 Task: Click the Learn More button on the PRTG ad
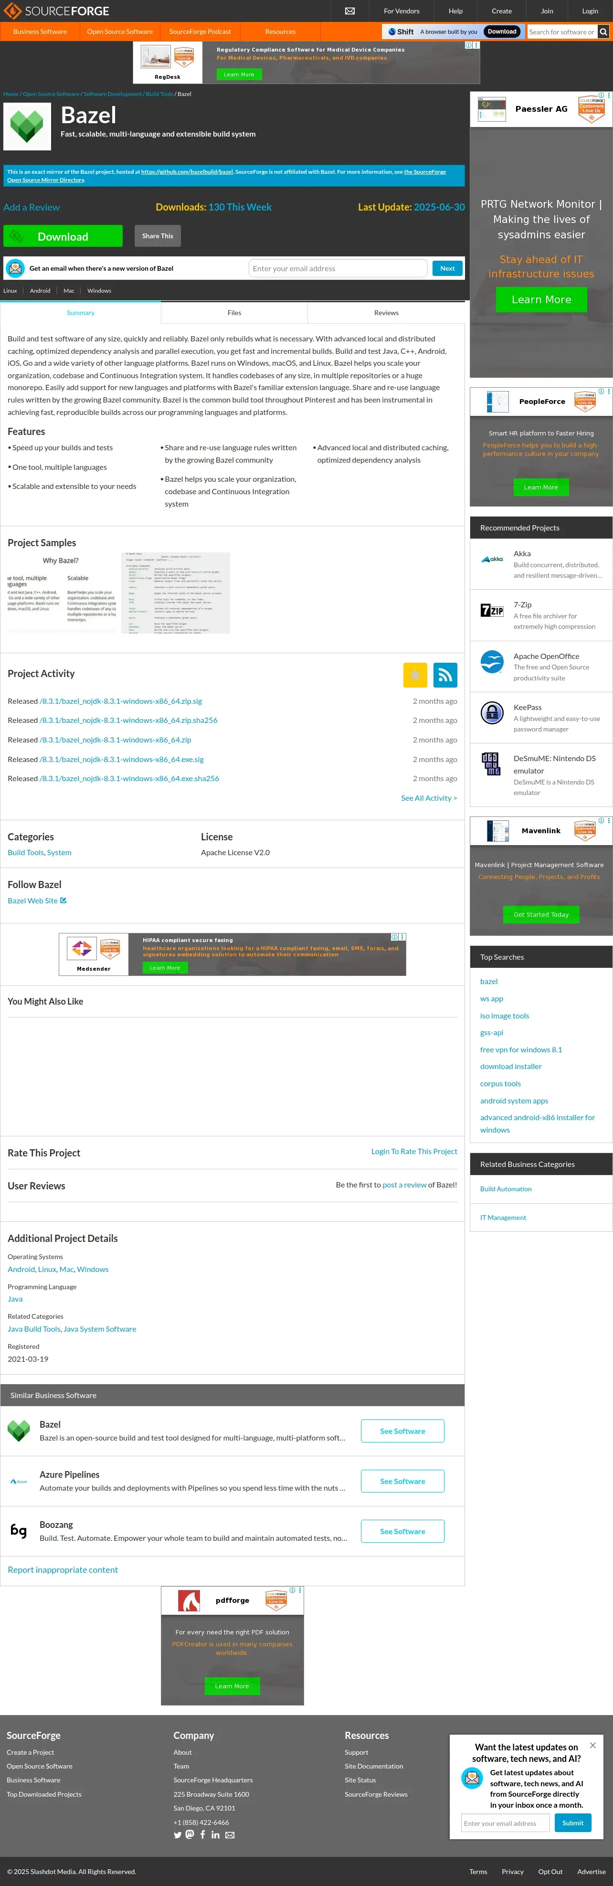click(x=541, y=299)
